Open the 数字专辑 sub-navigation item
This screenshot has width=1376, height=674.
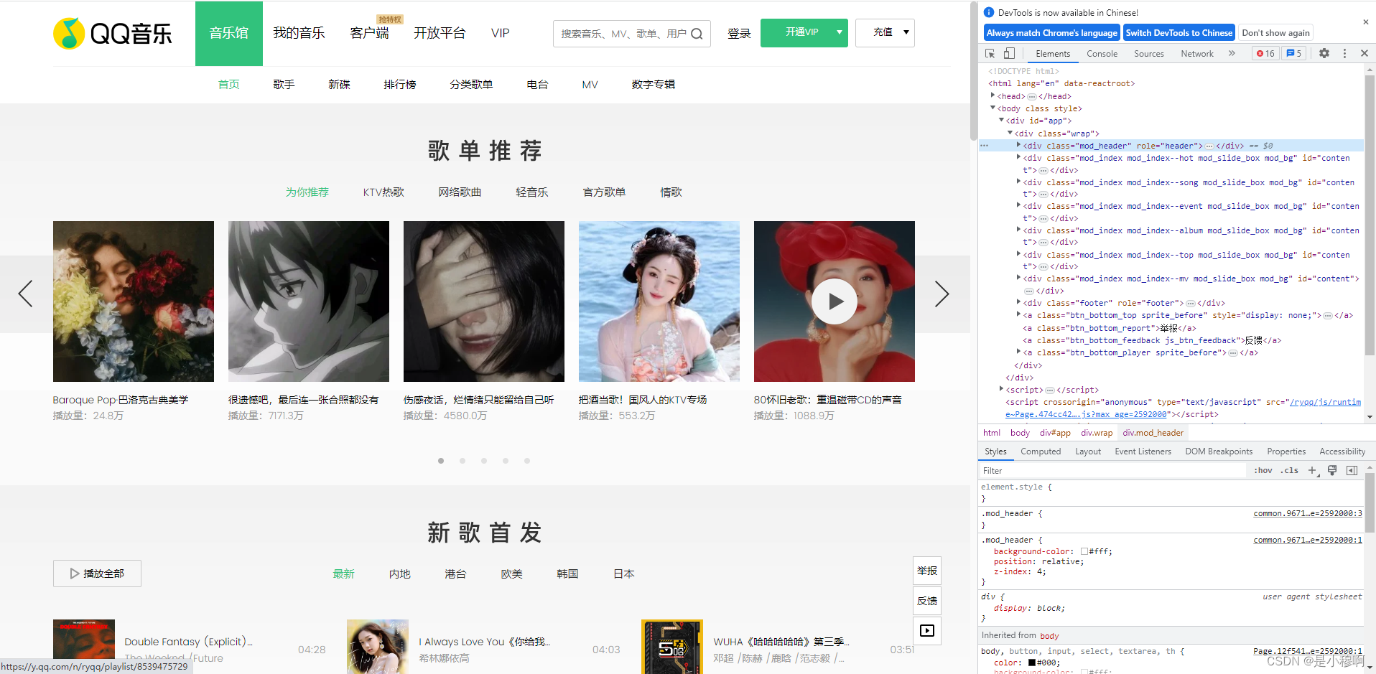pos(653,84)
